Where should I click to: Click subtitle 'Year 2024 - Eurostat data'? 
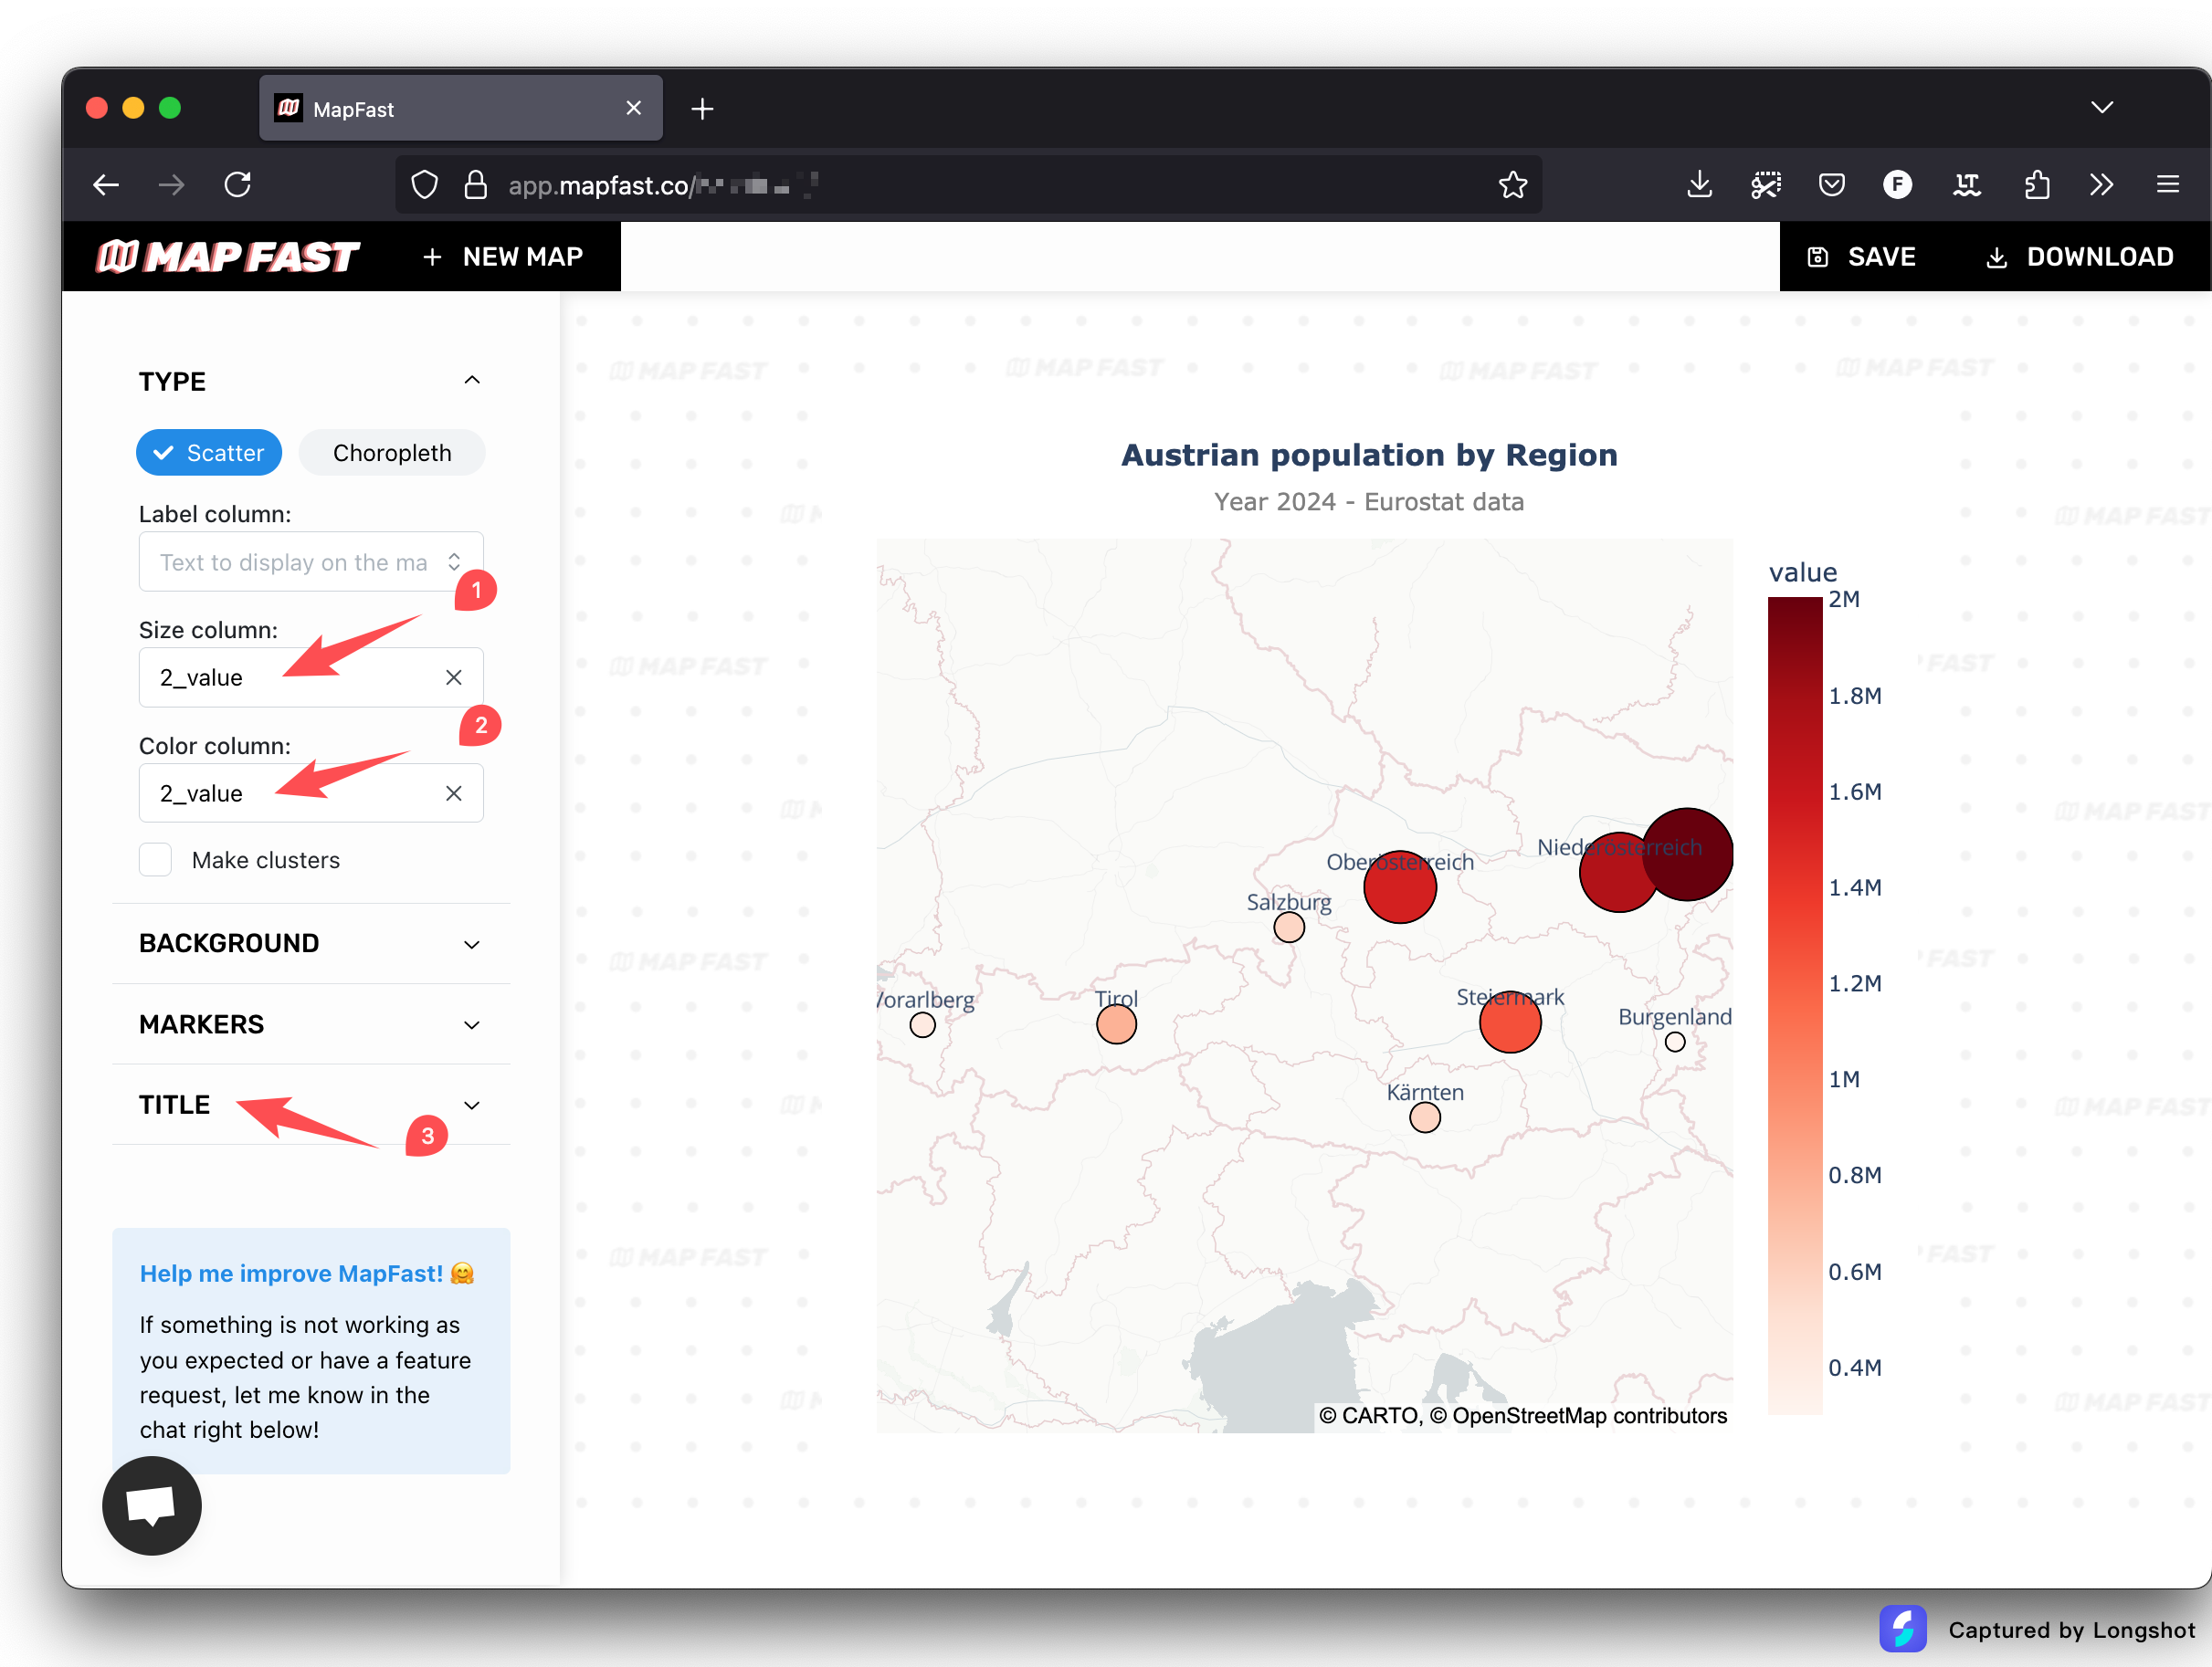click(1369, 502)
